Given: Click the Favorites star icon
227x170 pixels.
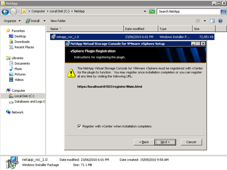Looking at the screenshot, I should (x=8, y=30).
